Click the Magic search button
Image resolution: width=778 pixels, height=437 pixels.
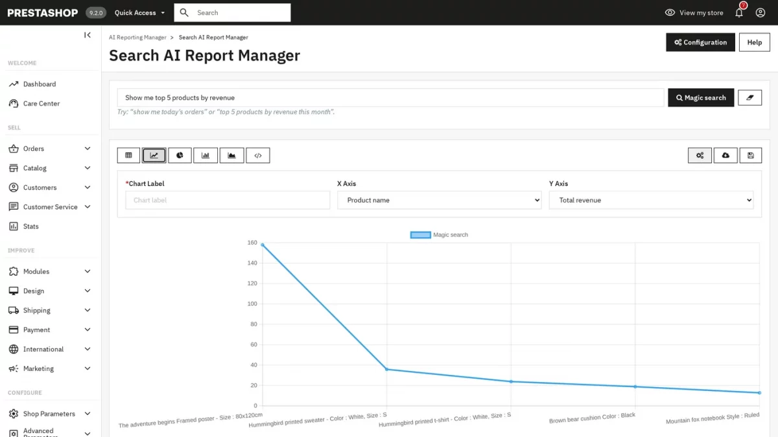(x=701, y=98)
